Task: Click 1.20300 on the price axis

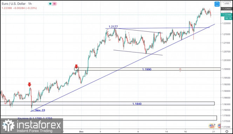Action: pos(226,60)
